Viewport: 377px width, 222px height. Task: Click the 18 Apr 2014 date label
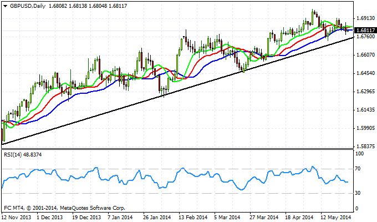coord(299,218)
